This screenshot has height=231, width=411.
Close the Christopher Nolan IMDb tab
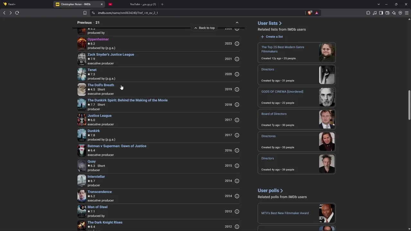pyautogui.click(x=102, y=4)
